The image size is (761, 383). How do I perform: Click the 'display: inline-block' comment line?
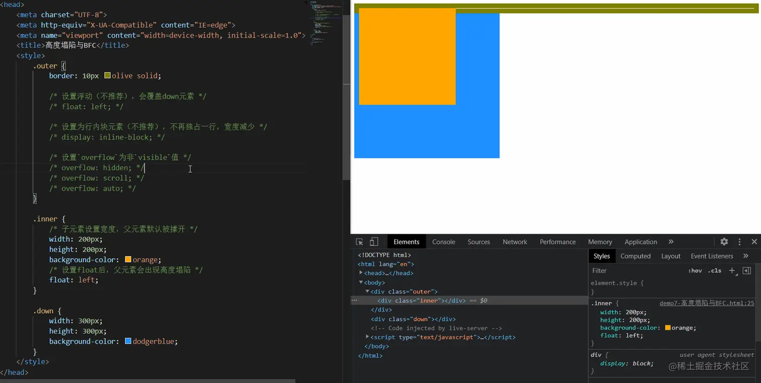[x=107, y=137]
